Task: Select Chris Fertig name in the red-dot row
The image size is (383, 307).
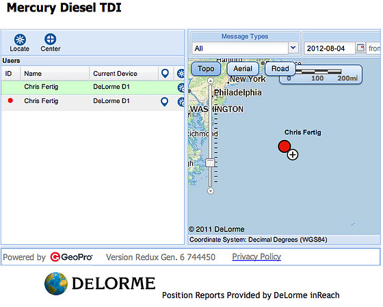Action: click(x=41, y=101)
